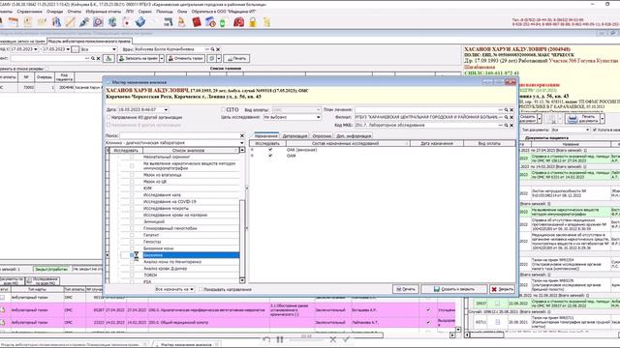Image resolution: width=620 pixels, height=348 pixels.
Task: Click the analysis list scroll-down arrow
Action: [242, 280]
